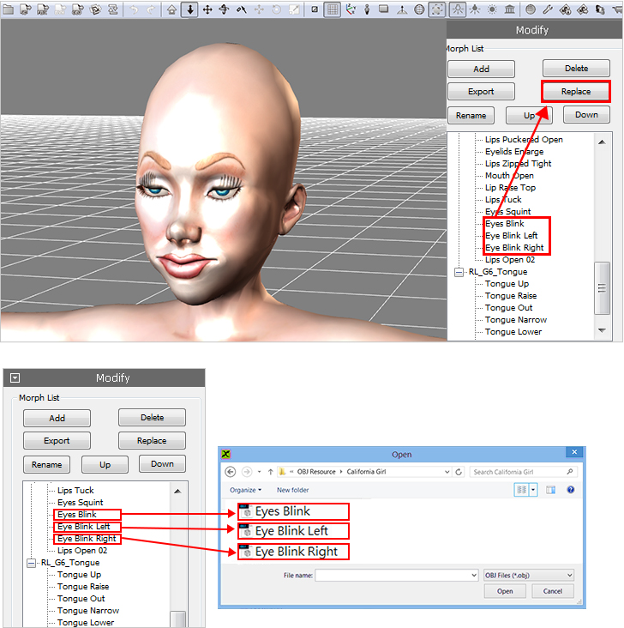Toggle the preview pane in Open dialog

tap(551, 490)
